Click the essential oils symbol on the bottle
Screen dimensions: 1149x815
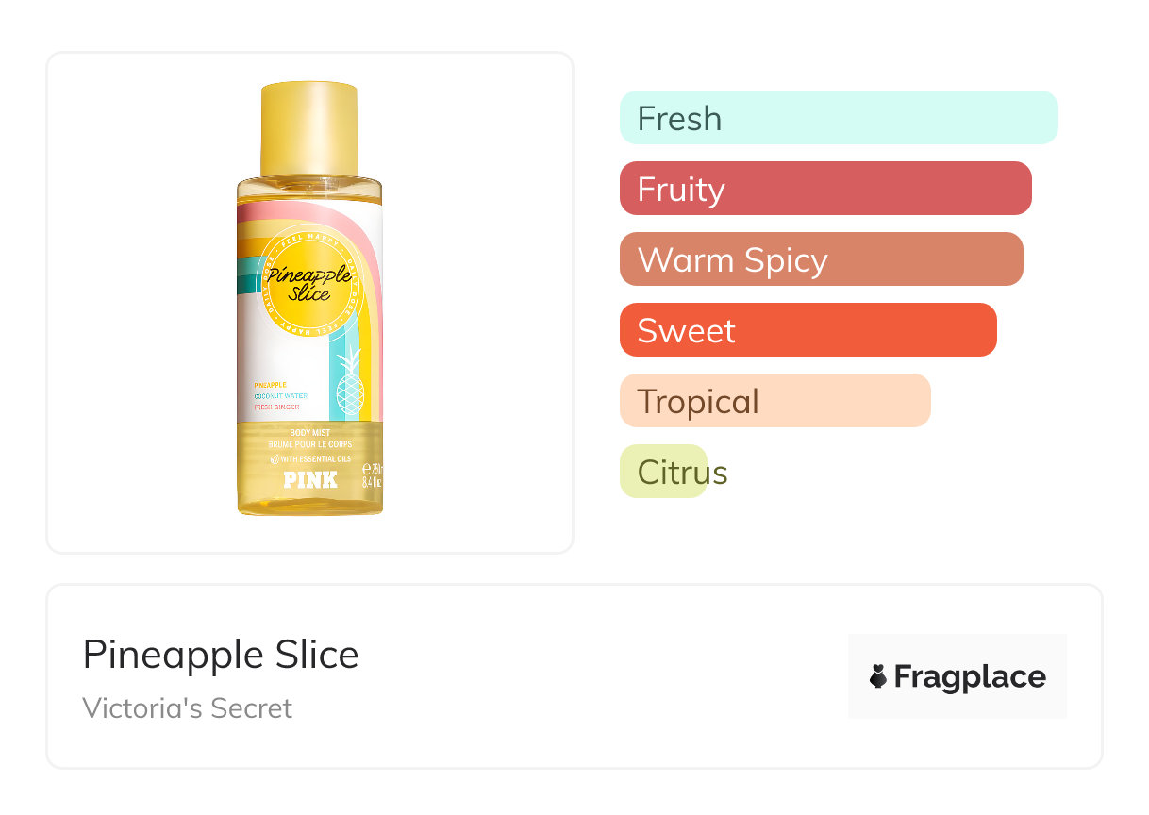click(275, 458)
